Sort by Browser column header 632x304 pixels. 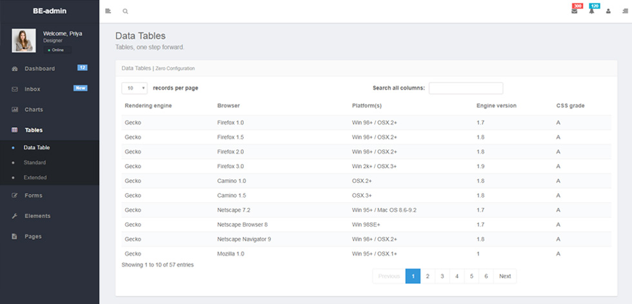[228, 106]
